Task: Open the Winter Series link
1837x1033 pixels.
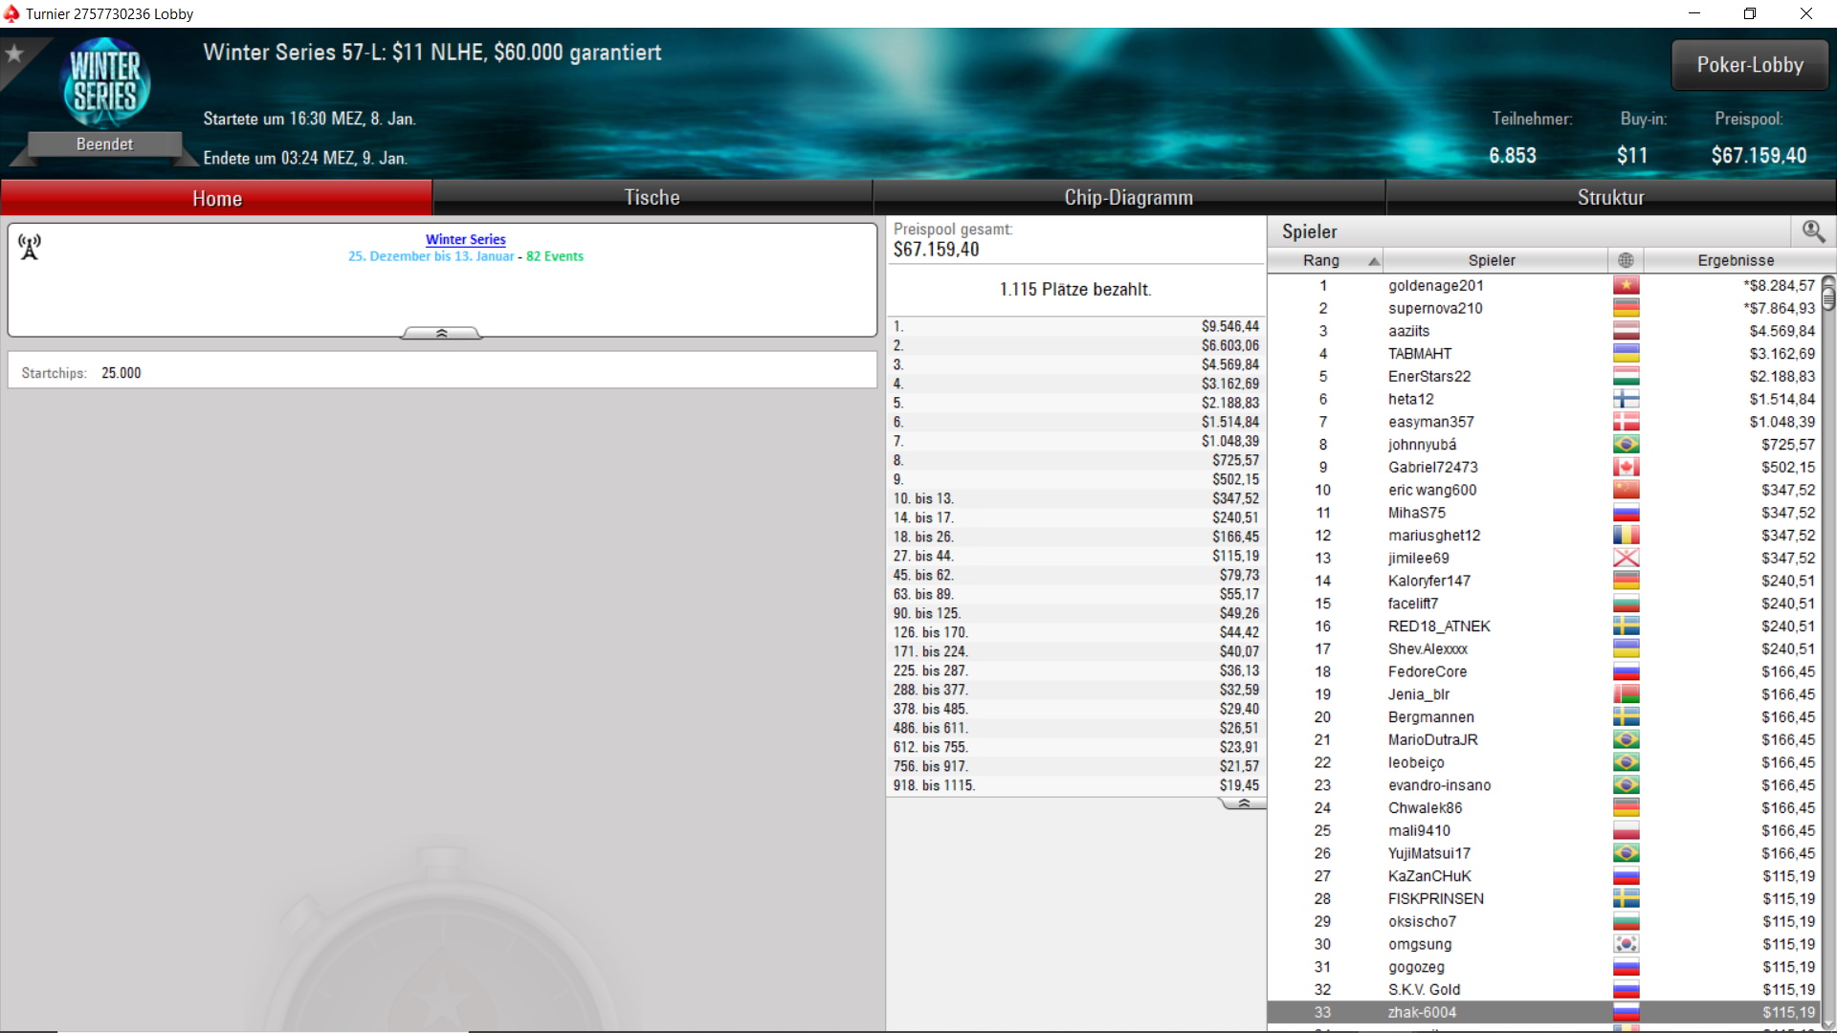Action: (465, 239)
